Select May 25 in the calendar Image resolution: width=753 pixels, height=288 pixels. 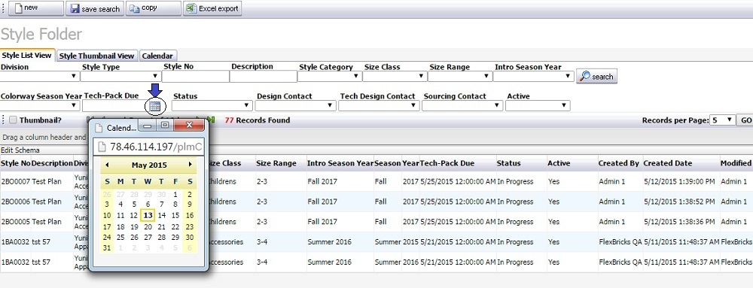point(120,237)
